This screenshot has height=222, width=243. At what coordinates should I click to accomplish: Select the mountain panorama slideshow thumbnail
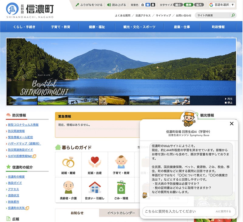[x=144, y=101]
